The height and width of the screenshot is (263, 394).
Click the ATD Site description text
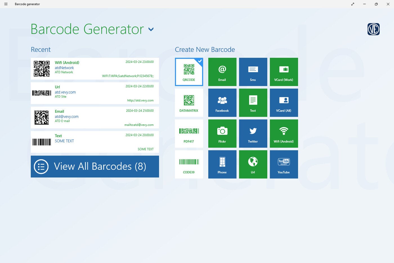coord(61,97)
